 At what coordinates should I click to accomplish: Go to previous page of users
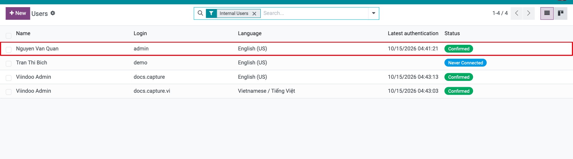(x=517, y=13)
